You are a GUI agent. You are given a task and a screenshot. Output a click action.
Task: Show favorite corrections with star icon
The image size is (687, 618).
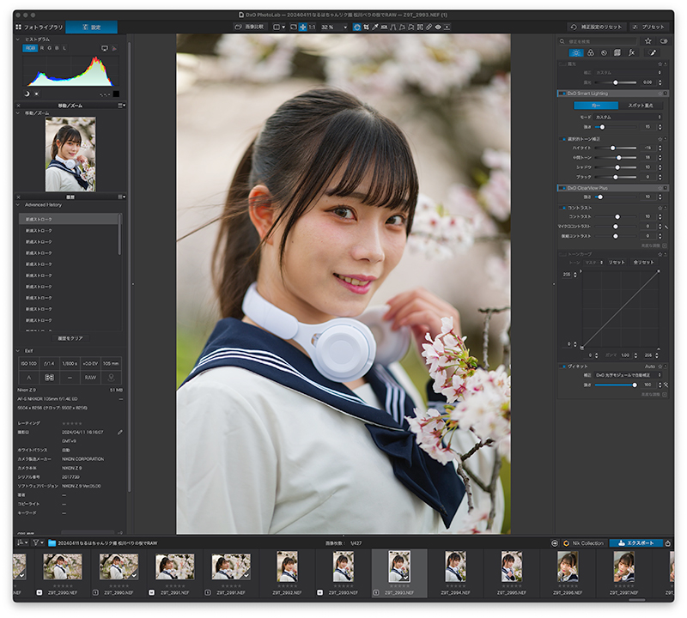(x=648, y=40)
